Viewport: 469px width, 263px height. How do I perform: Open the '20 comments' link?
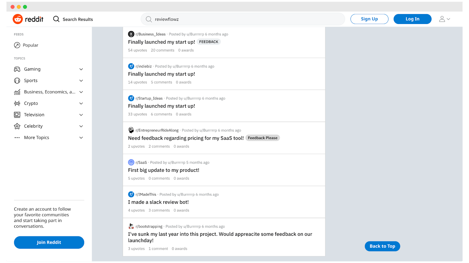(x=163, y=50)
